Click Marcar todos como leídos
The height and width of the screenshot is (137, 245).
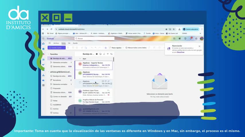point(136,48)
